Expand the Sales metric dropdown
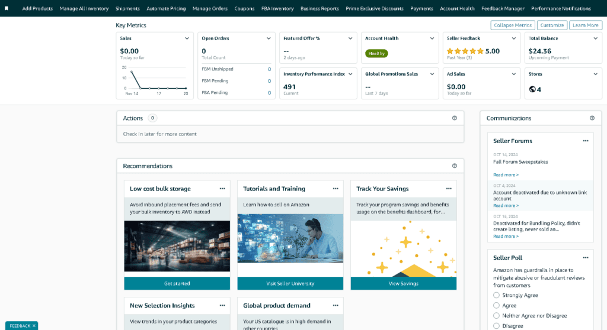The image size is (607, 330). (x=187, y=38)
